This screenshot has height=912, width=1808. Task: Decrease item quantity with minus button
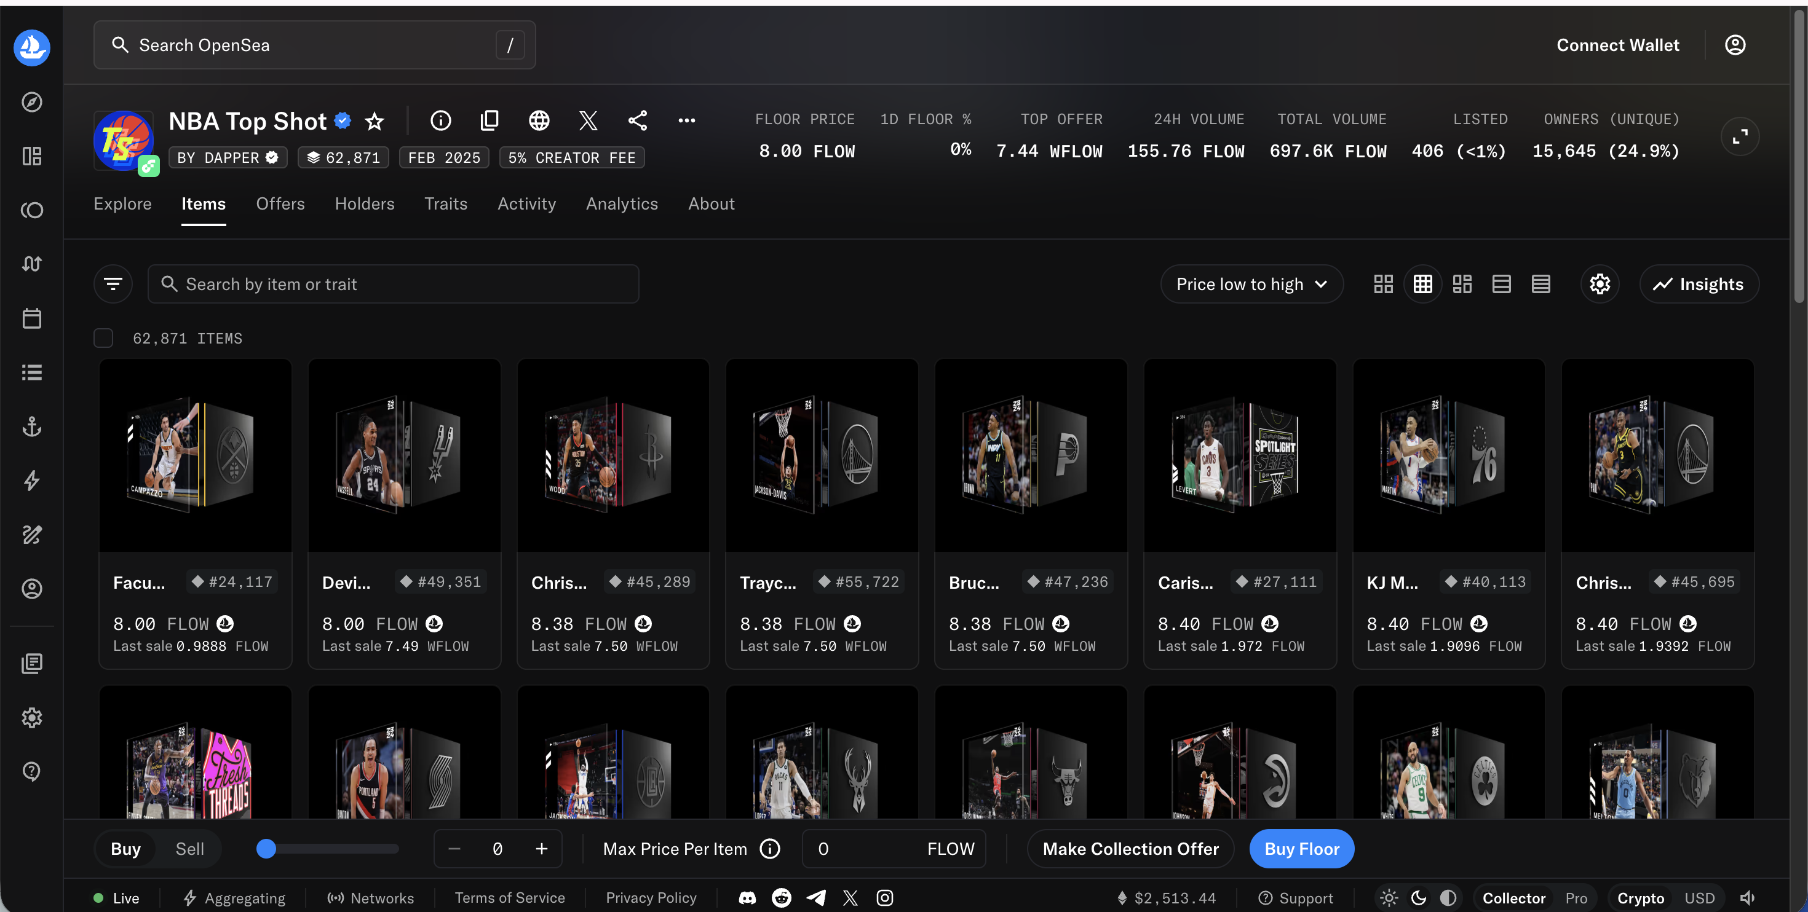click(x=454, y=849)
